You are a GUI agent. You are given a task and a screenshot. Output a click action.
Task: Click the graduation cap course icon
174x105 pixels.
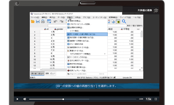click(156, 11)
